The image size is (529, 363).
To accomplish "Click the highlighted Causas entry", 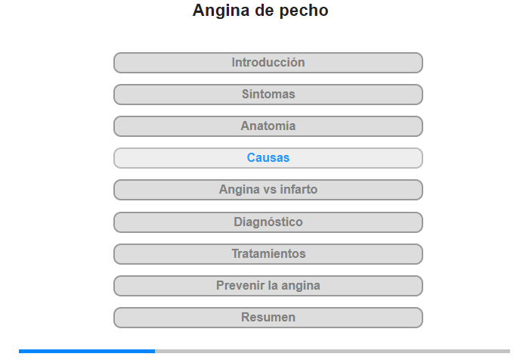I will (268, 158).
